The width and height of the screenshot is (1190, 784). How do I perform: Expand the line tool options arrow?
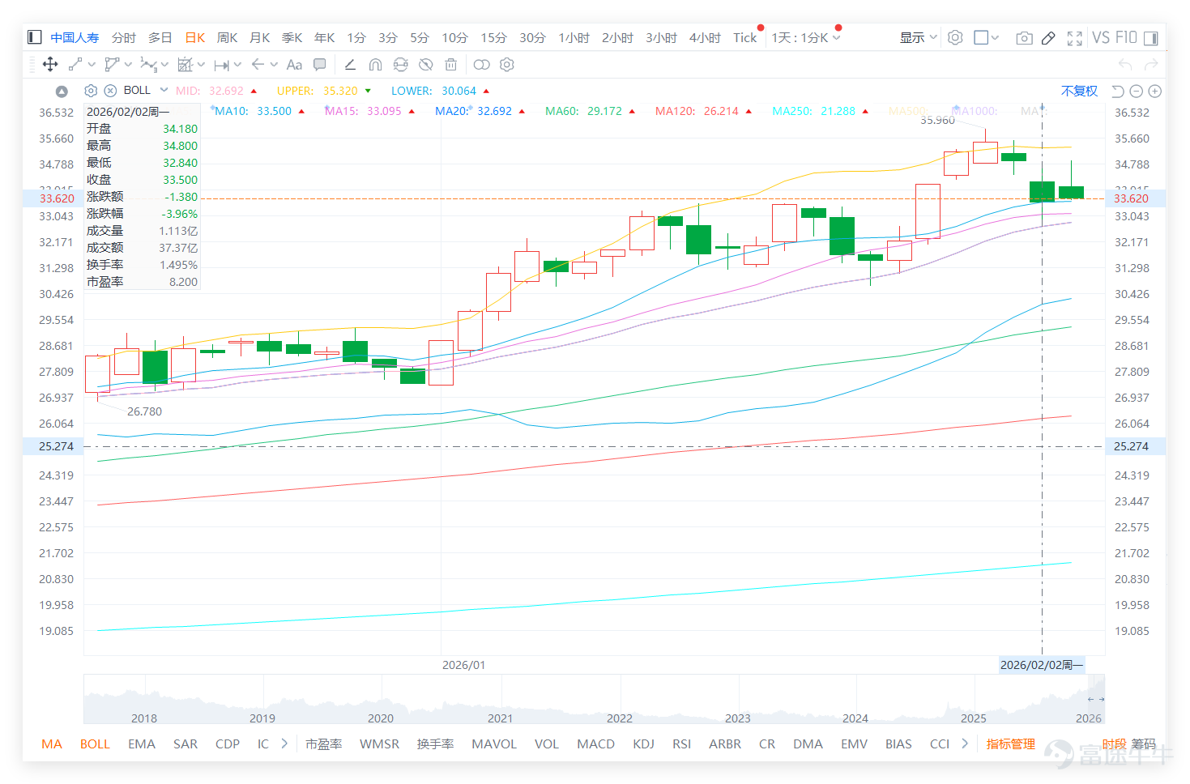coord(92,65)
